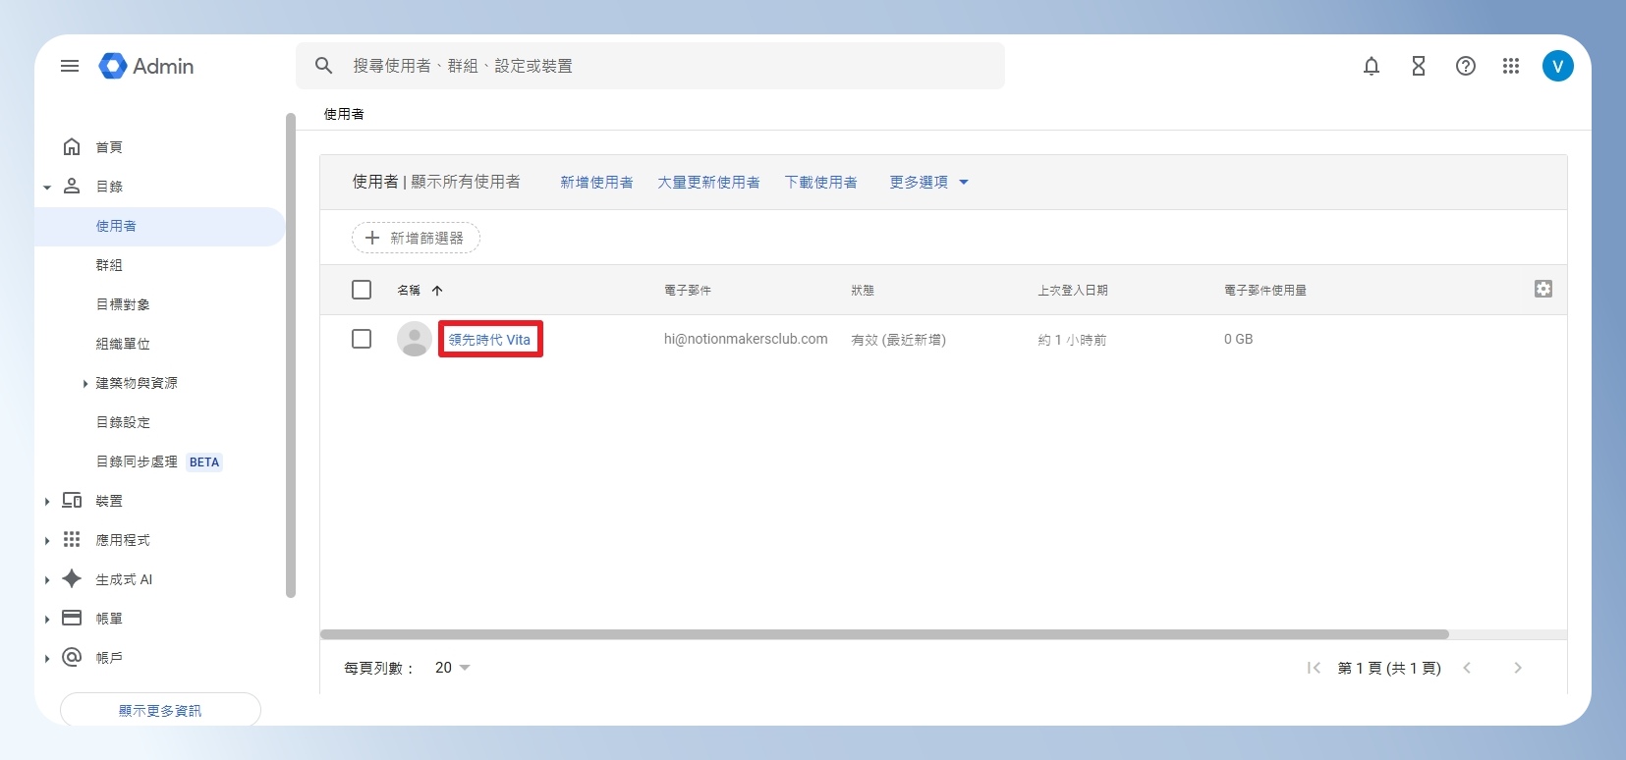The width and height of the screenshot is (1626, 760).
Task: Expand the 應用程式 section arrow
Action: pos(47,541)
